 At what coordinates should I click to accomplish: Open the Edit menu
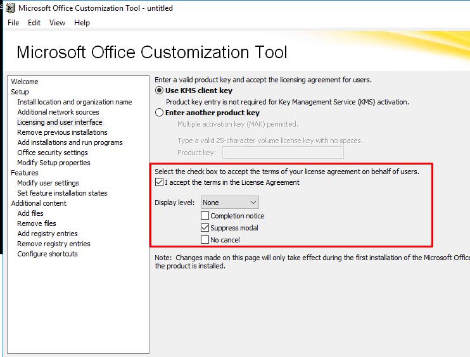(34, 23)
